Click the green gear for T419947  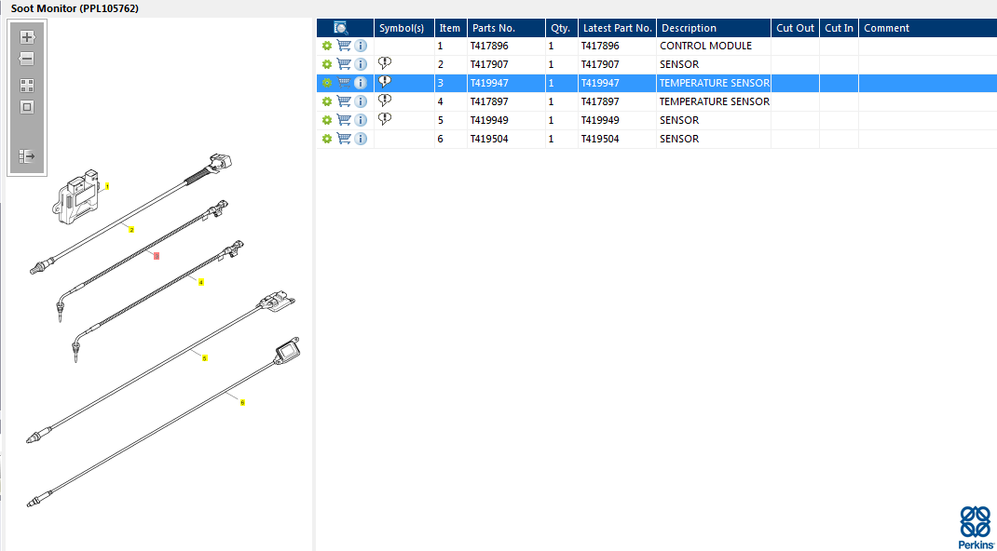click(x=327, y=83)
